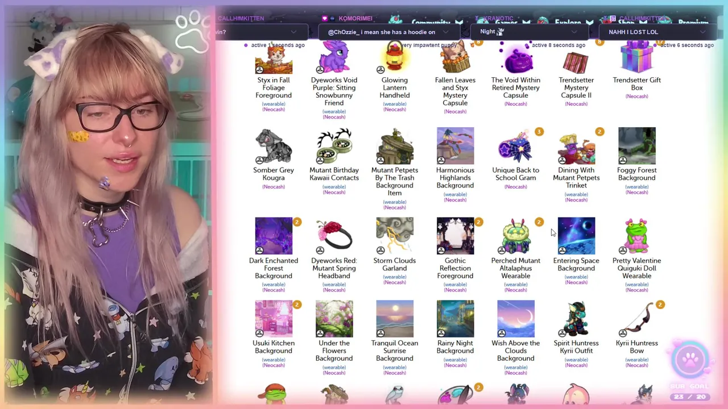
Task: Click the 'Usuki Kitchen Background' item name
Action: 274,347
